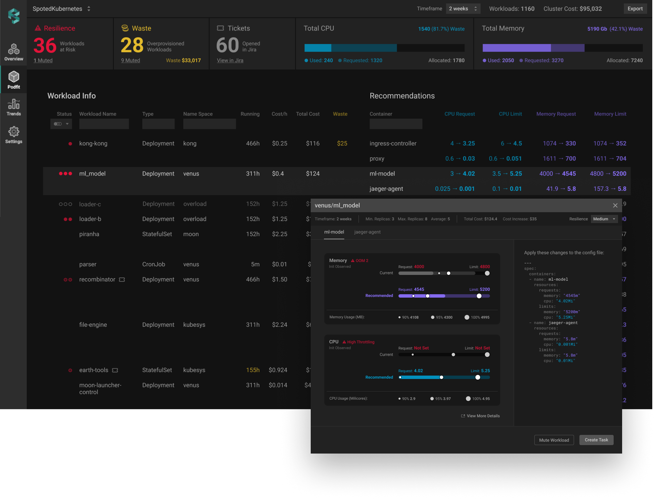This screenshot has height=501, width=656.
Task: Open the SpotedKubernetes cluster selector
Action: coord(62,9)
